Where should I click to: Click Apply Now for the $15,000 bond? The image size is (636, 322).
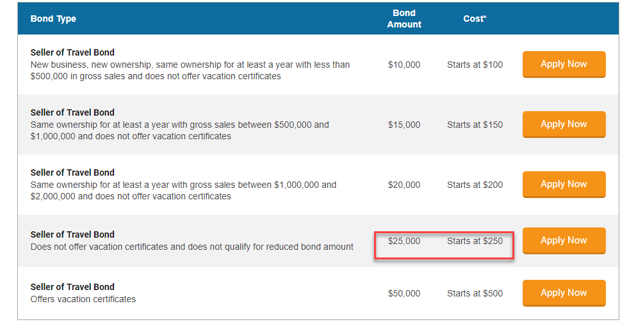[564, 124]
